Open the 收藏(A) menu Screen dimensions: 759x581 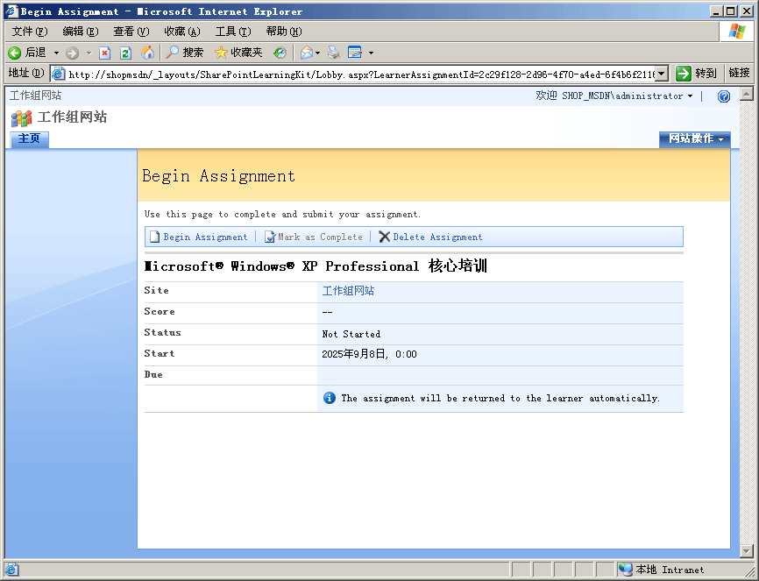(x=182, y=32)
